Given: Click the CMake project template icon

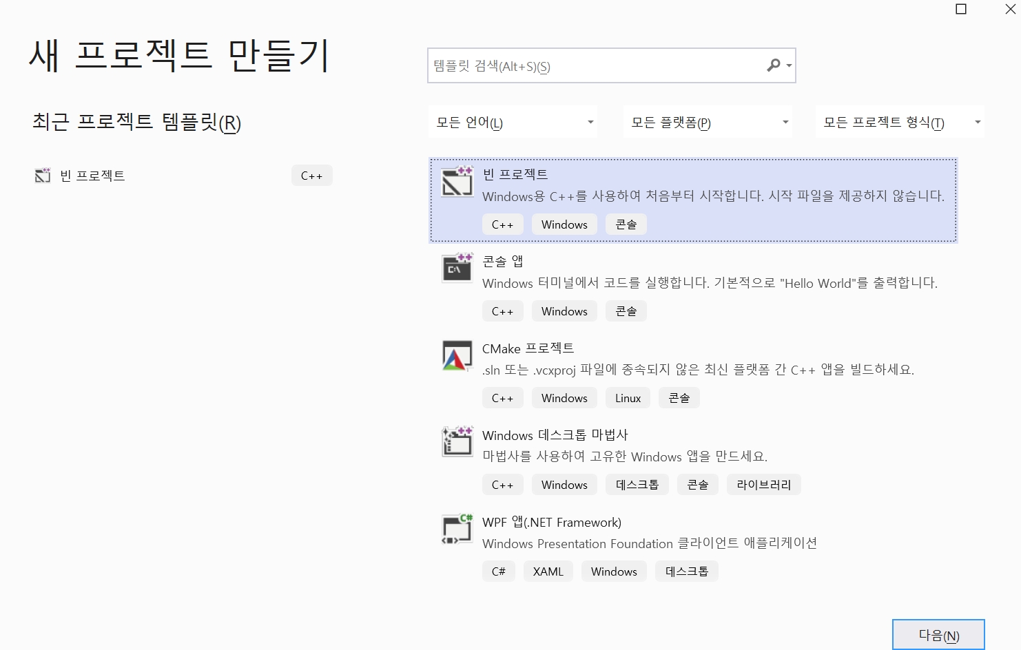Looking at the screenshot, I should pyautogui.click(x=457, y=355).
